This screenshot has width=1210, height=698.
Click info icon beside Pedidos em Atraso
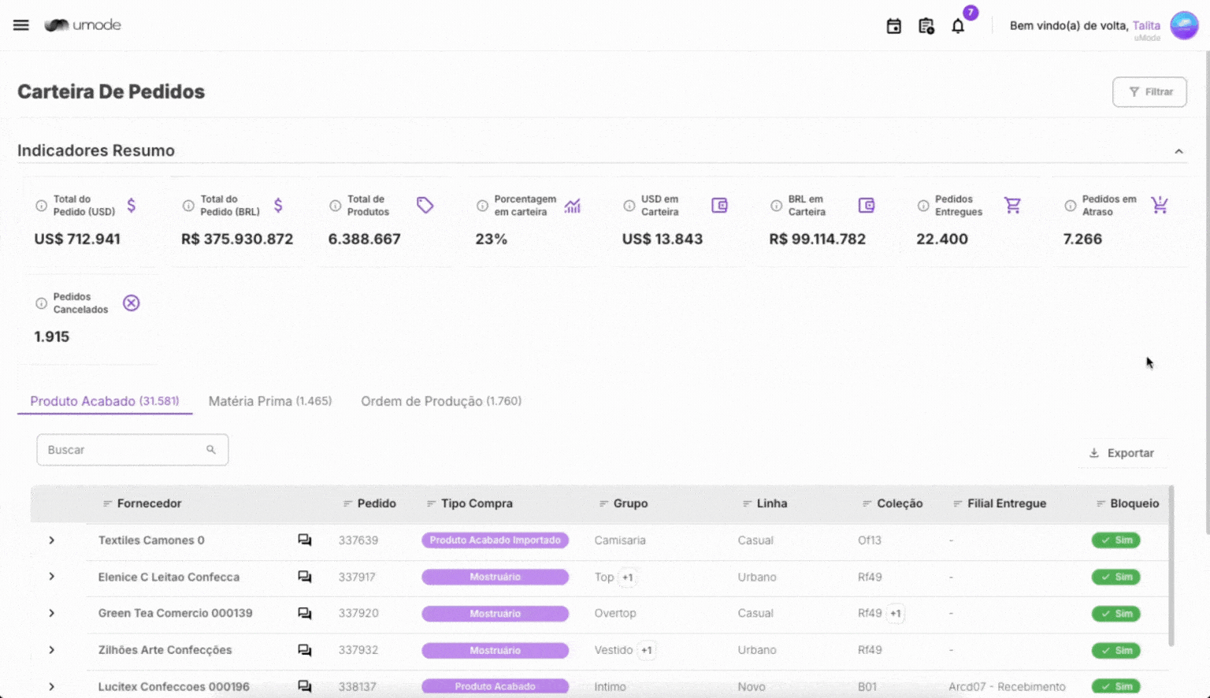pos(1070,206)
